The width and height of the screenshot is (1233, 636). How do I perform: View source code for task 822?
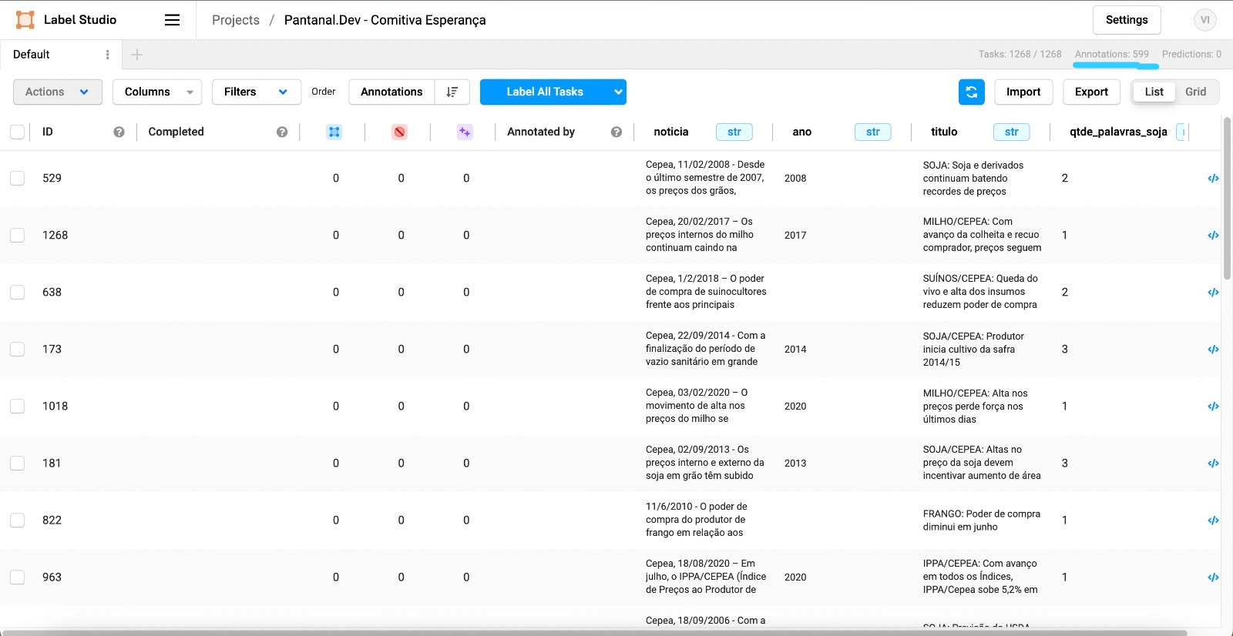coord(1213,520)
